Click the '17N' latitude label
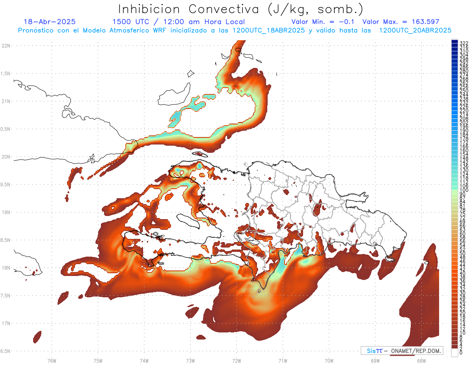The image size is (473, 366). (6, 323)
